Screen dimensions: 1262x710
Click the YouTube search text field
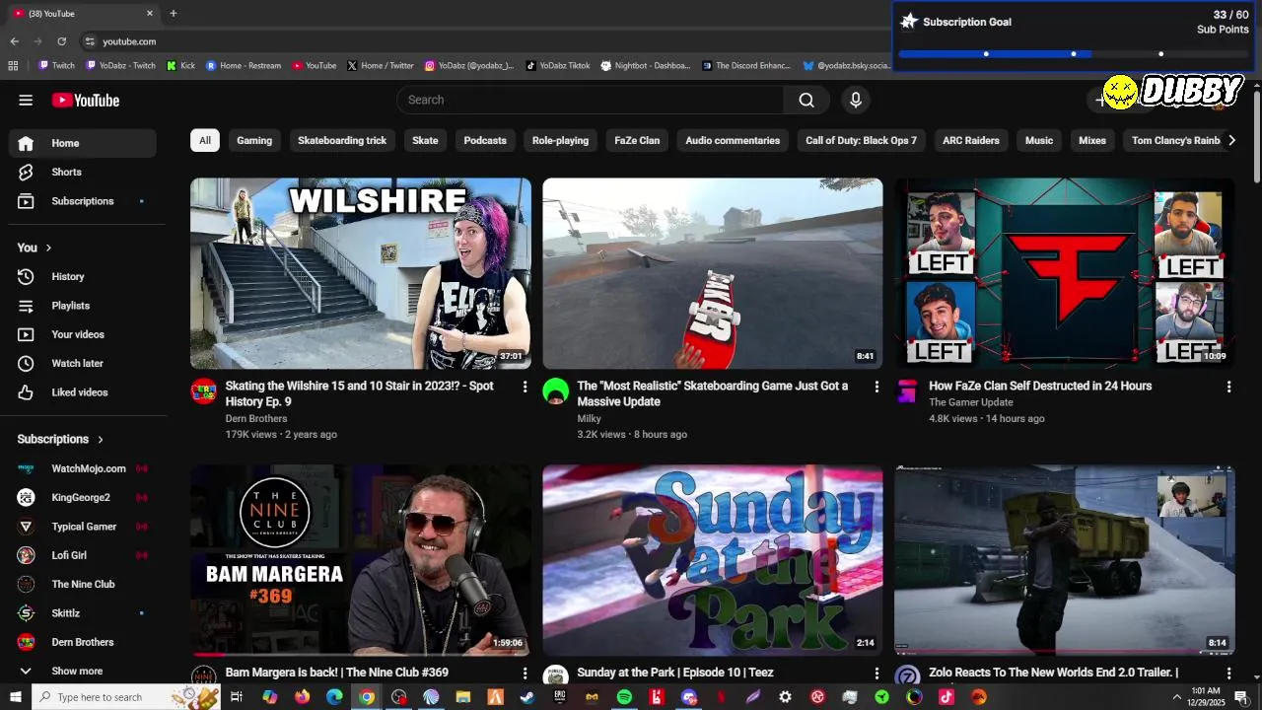click(x=591, y=100)
